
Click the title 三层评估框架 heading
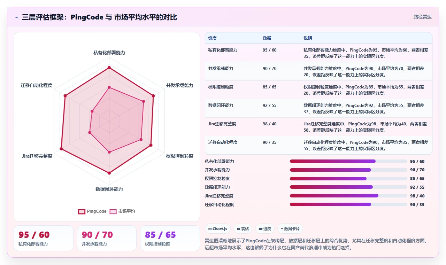[x=99, y=17]
